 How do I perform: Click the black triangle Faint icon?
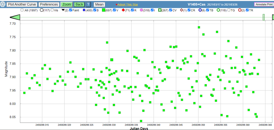63,10
